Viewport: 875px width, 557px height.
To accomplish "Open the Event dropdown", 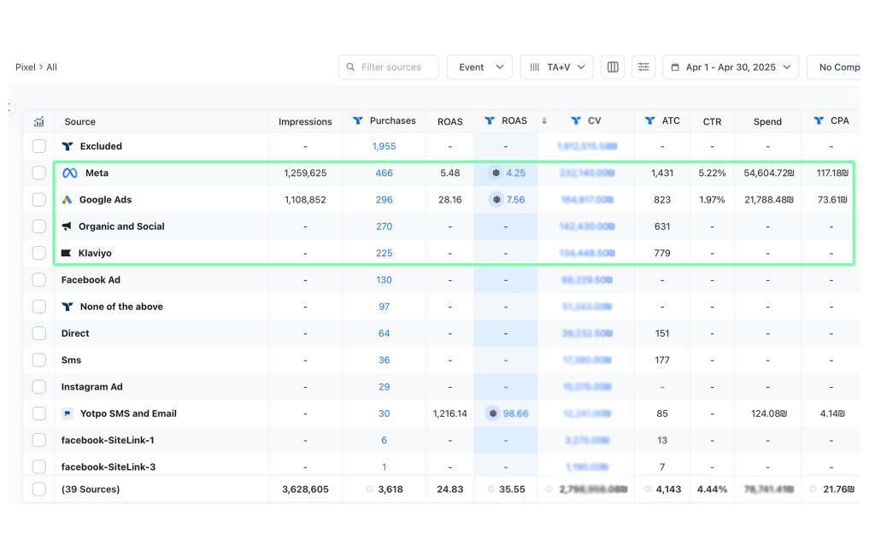I will coord(480,67).
